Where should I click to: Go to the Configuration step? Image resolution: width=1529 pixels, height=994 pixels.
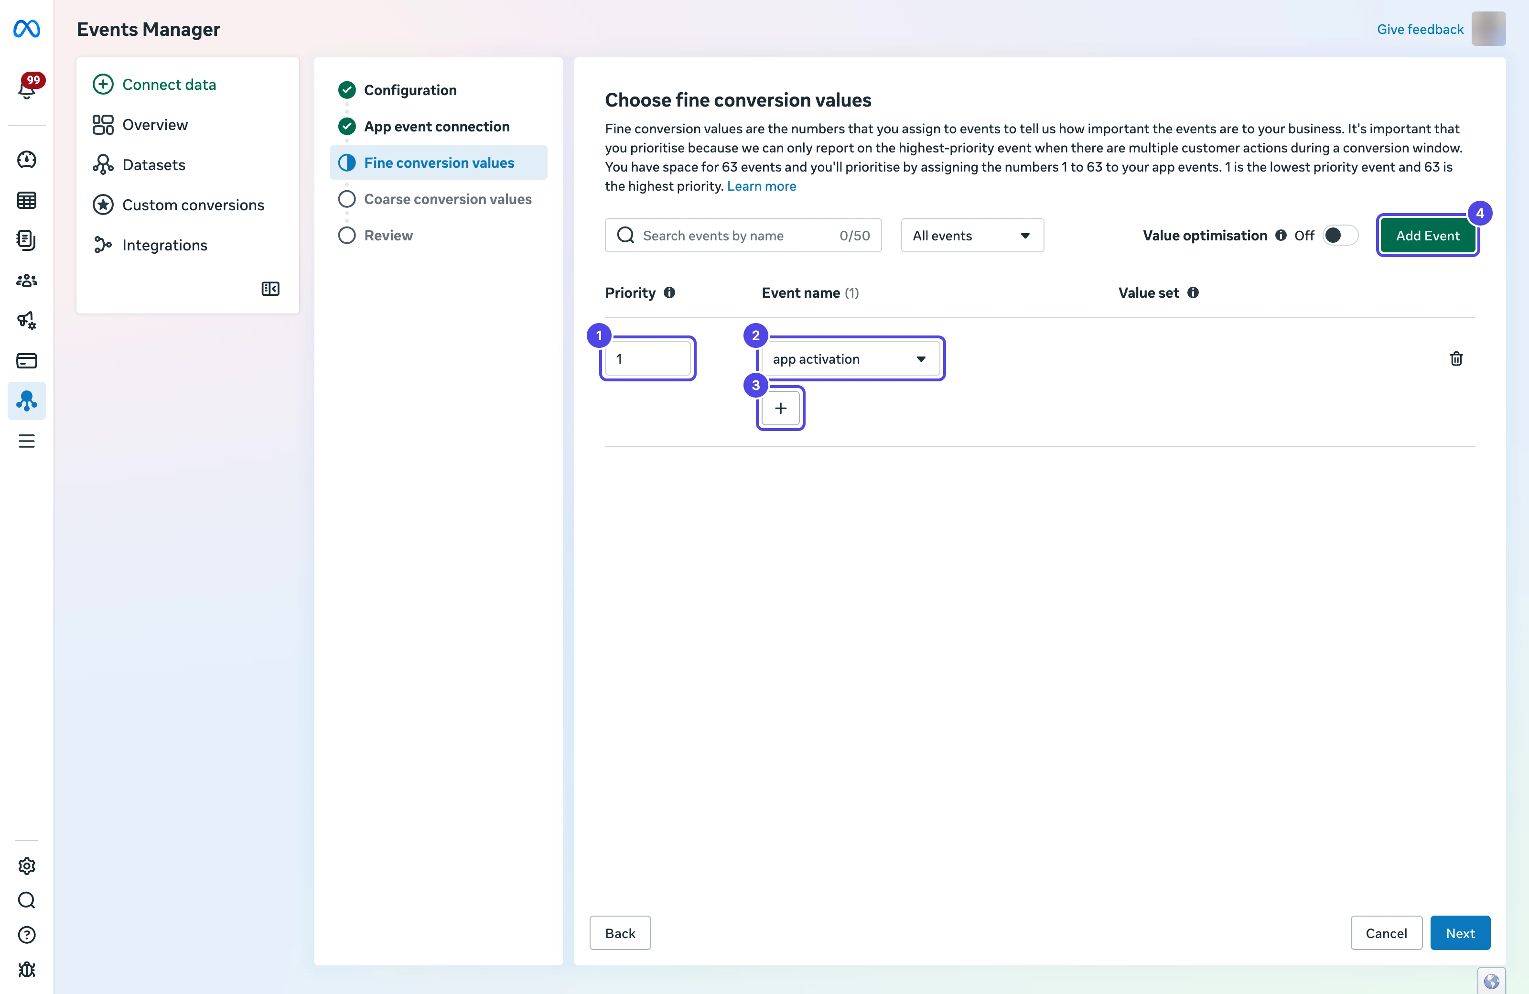coord(410,90)
